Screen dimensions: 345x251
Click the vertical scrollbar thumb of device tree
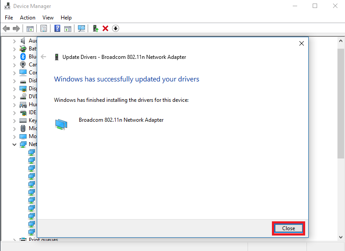coord(341,104)
